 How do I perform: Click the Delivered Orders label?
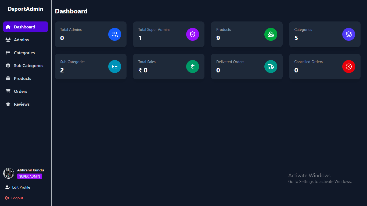point(230,62)
